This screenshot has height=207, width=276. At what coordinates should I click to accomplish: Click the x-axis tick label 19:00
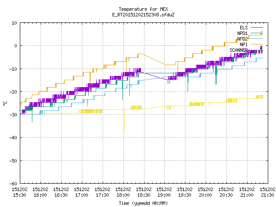[x=164, y=195]
